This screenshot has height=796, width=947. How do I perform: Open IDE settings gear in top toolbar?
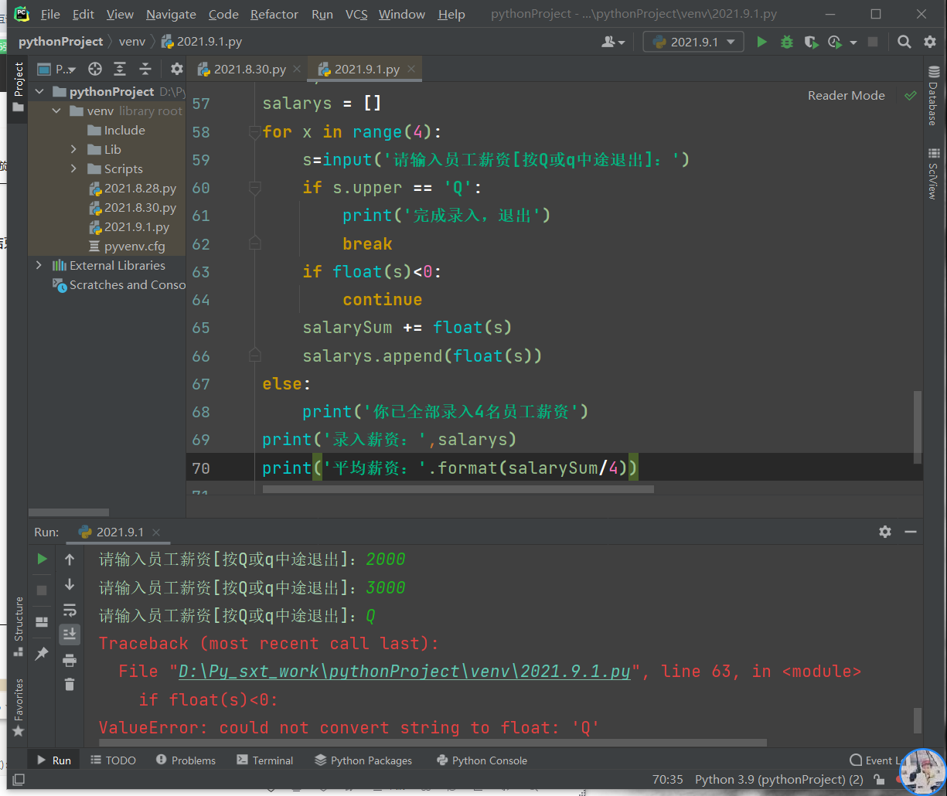point(930,42)
